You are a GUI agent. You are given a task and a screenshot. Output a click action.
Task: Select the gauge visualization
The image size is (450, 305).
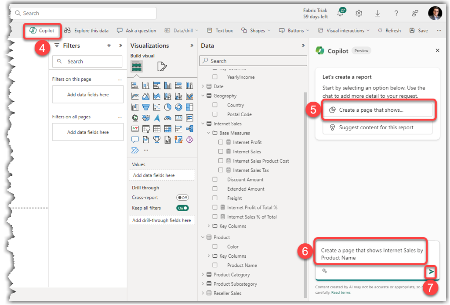[x=167, y=117]
